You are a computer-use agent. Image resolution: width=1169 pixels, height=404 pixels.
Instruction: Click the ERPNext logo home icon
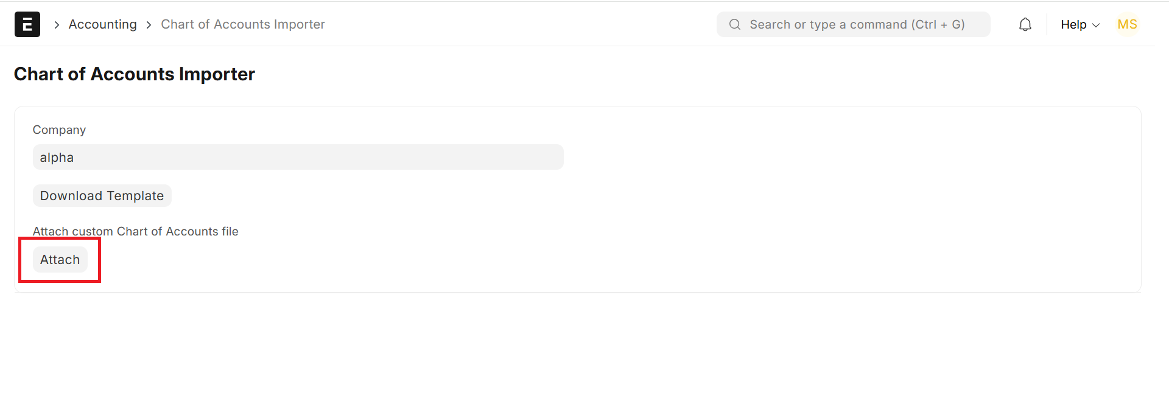point(27,24)
